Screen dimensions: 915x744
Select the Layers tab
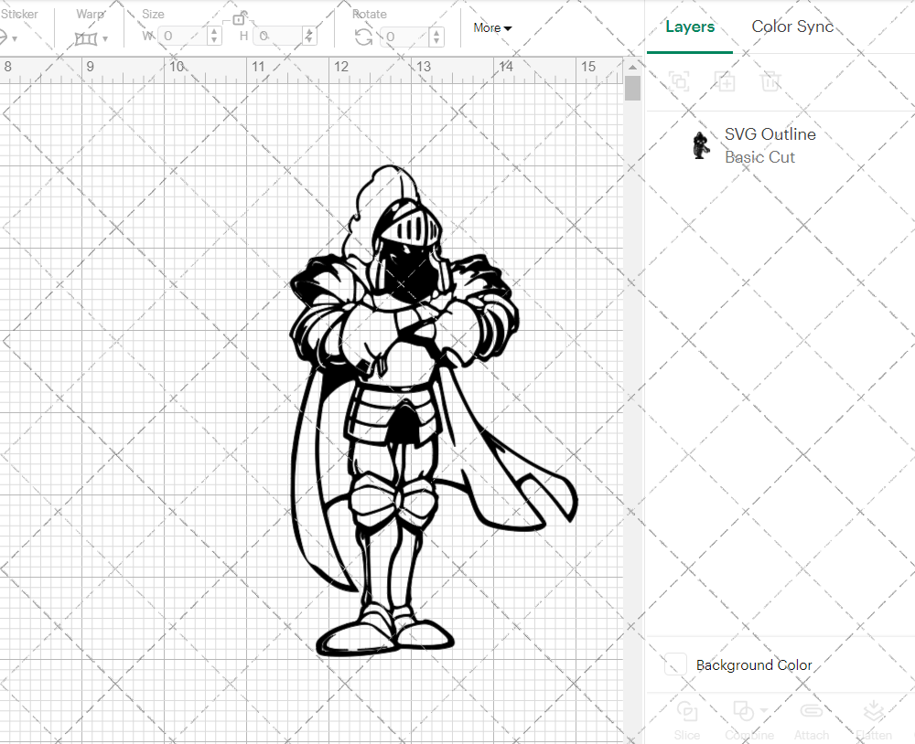tap(690, 27)
